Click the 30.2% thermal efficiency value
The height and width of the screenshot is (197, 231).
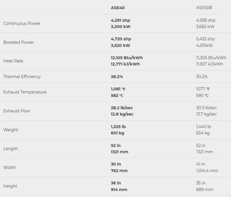(x=202, y=76)
